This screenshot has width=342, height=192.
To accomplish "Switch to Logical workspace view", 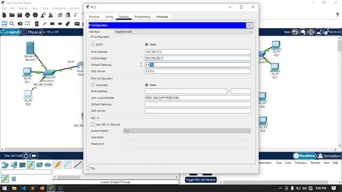I will 11,32.
